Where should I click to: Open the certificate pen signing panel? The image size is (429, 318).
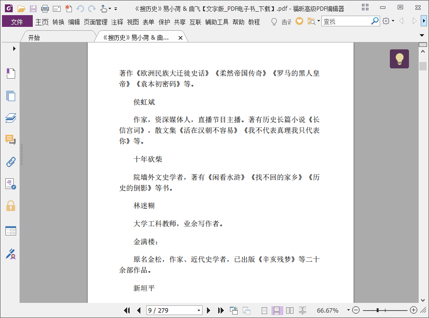11,254
